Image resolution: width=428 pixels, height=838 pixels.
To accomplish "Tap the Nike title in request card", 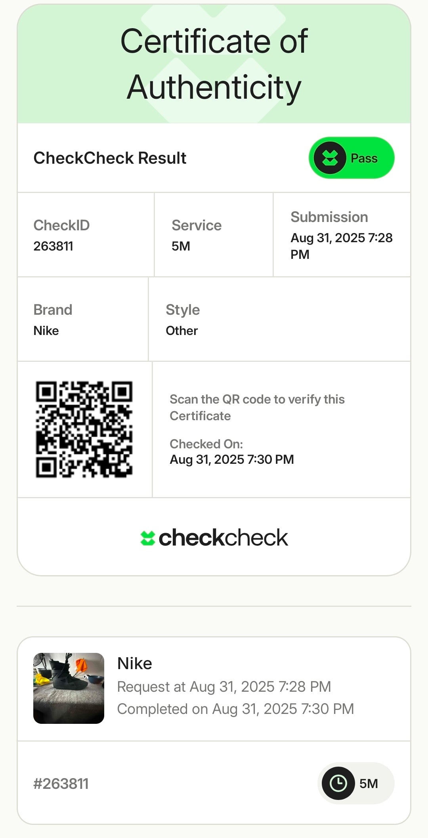I will click(135, 663).
